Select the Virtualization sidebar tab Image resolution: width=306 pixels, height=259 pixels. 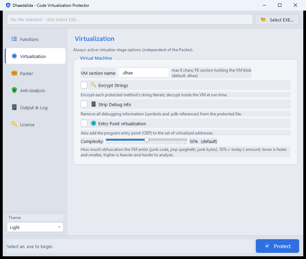tap(35, 56)
